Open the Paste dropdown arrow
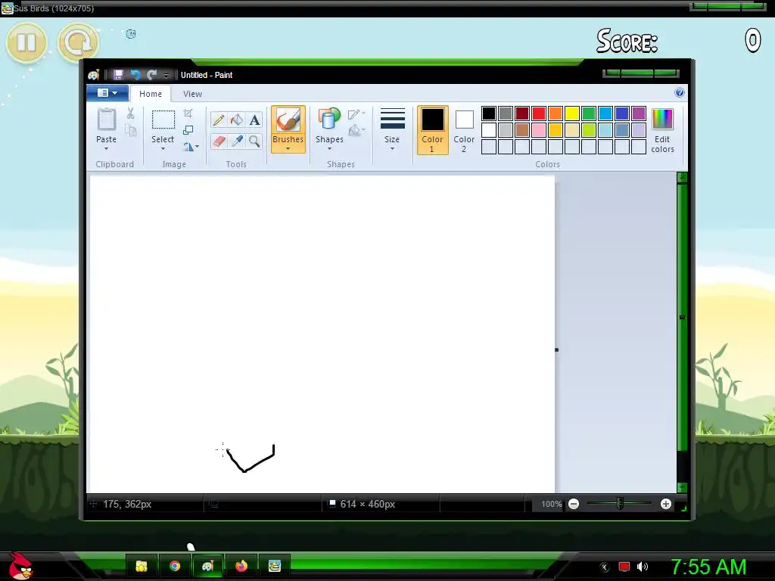775x581 pixels. click(x=106, y=149)
